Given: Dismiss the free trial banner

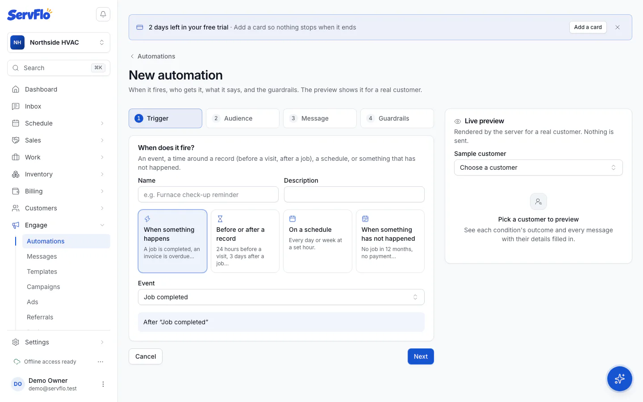Looking at the screenshot, I should point(618,27).
